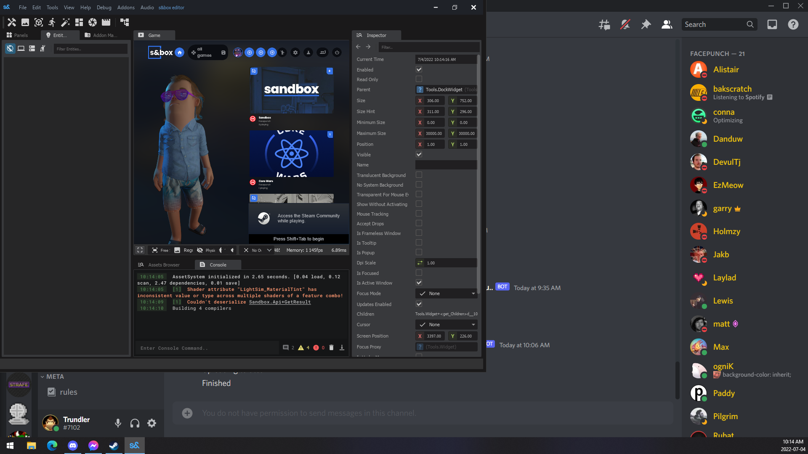Click the home button in s&box menu
808x454 pixels.
(x=180, y=53)
